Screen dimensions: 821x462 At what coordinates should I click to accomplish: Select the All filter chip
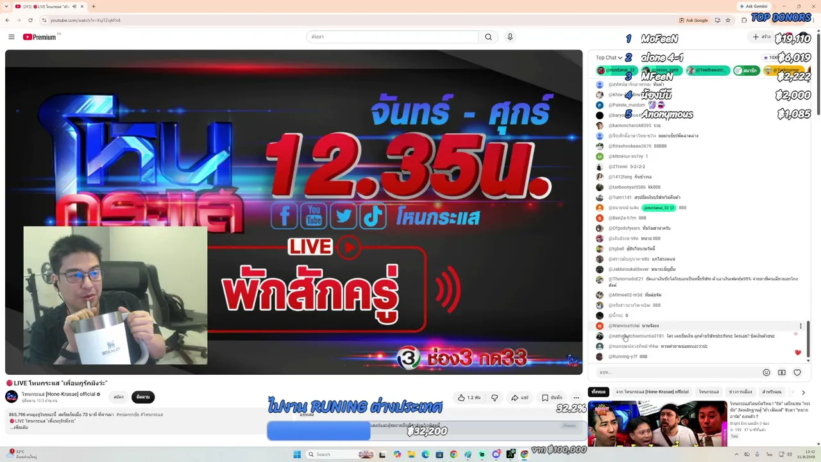598,391
